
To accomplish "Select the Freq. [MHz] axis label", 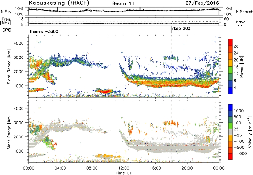I will tap(6, 21).
